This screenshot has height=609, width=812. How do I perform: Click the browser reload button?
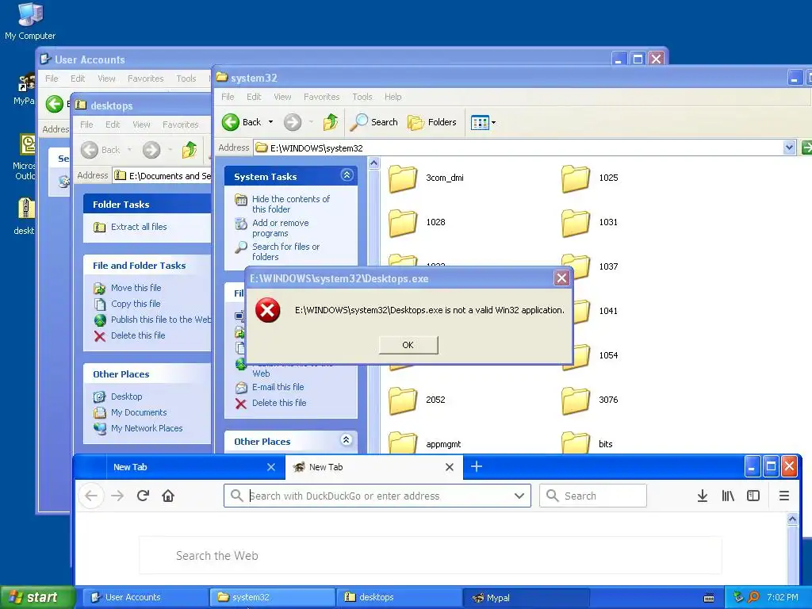(x=143, y=496)
